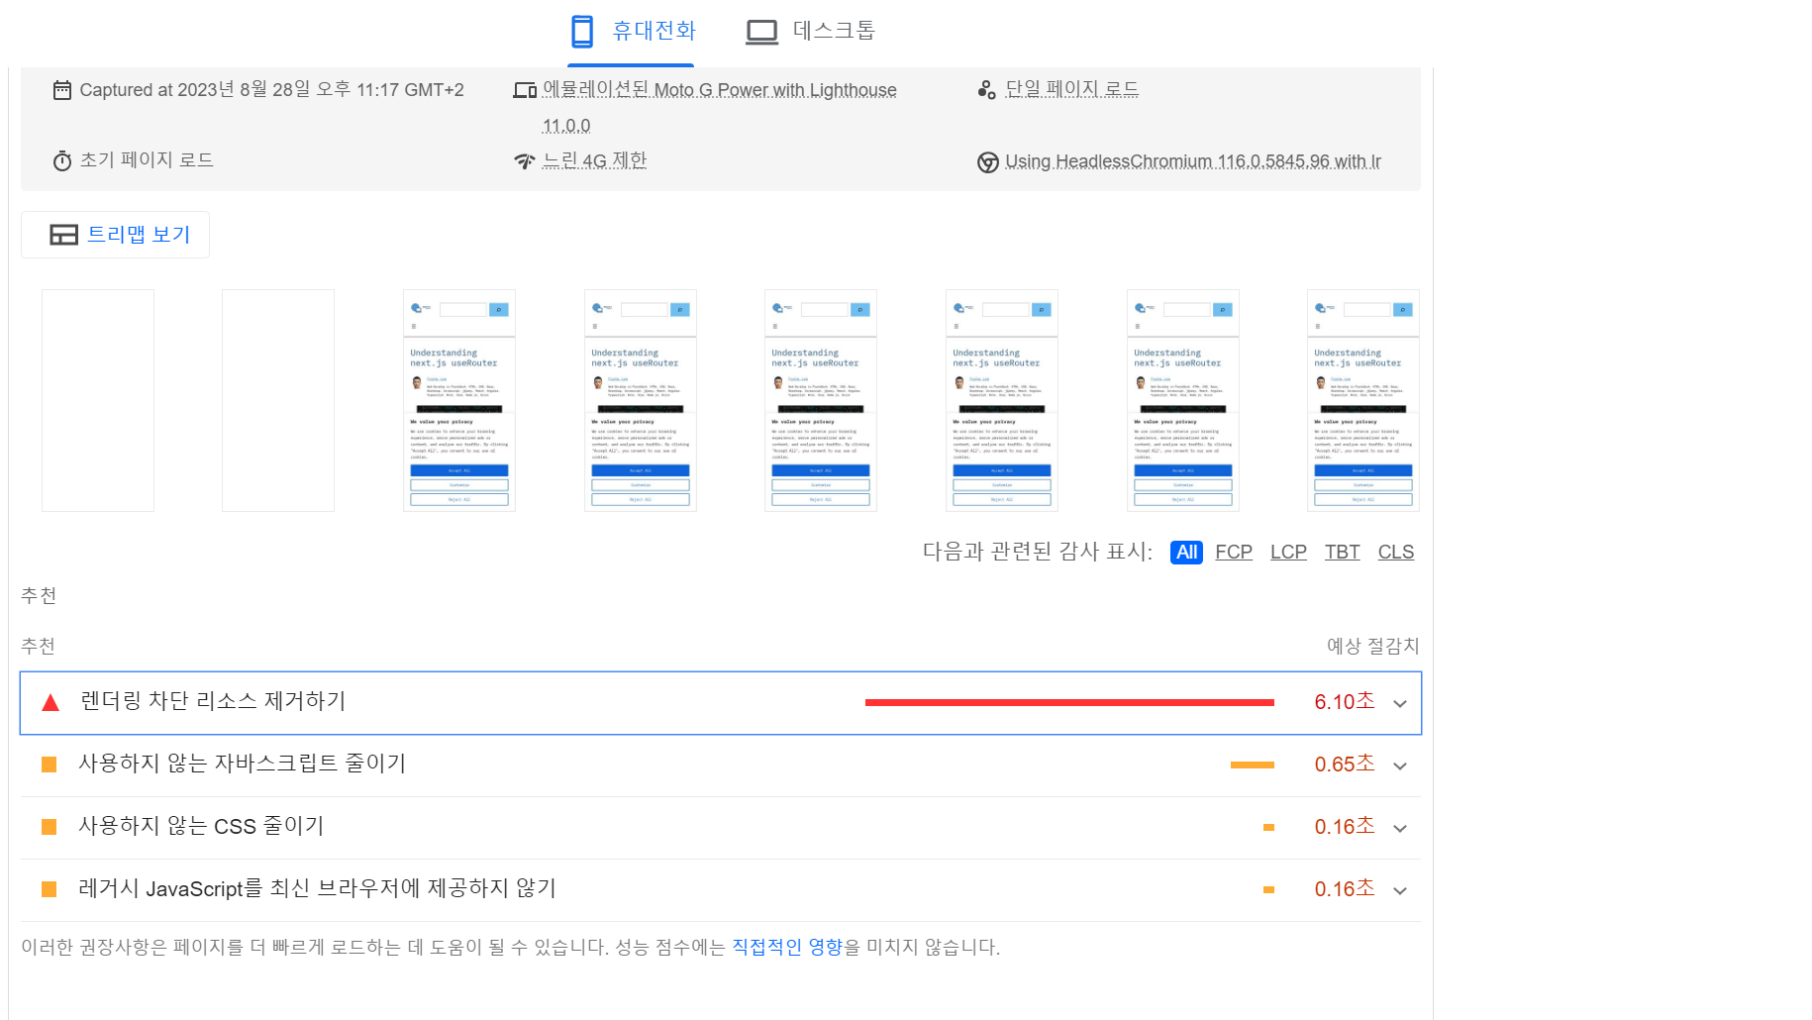Click the treemap grid icon

[64, 235]
